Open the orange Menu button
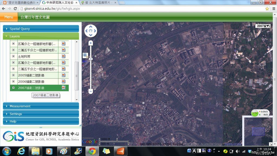The width and height of the screenshot is (277, 156). [x=9, y=17]
